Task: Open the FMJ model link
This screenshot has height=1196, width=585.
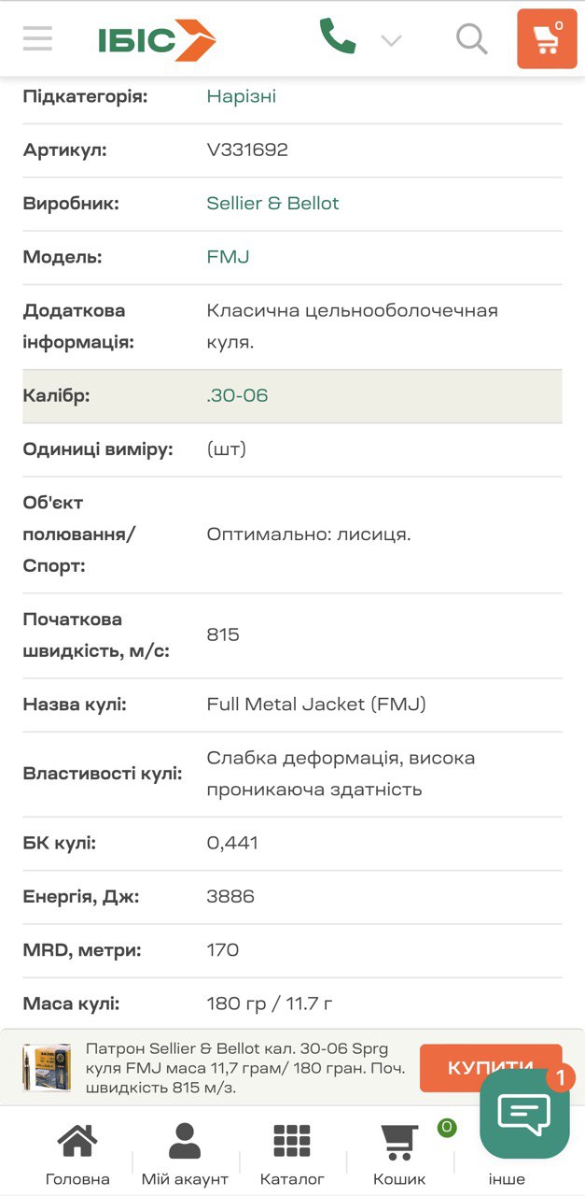Action: pyautogui.click(x=228, y=257)
